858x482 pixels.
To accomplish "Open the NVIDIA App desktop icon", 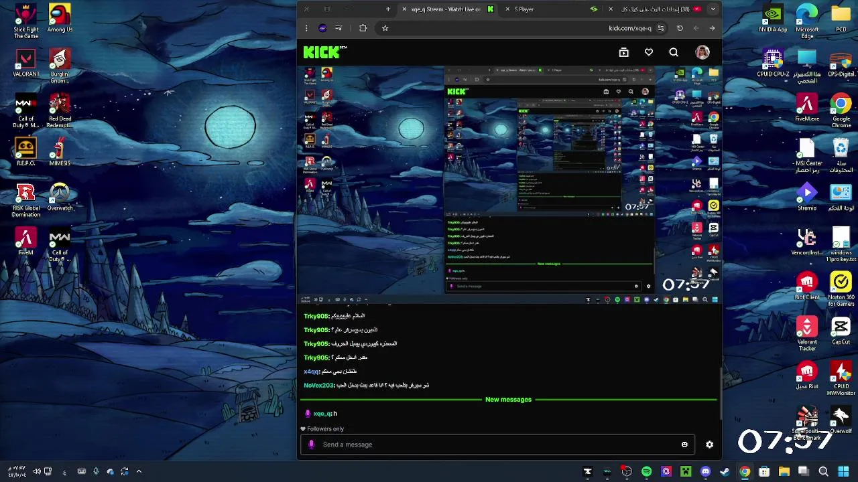I will pyautogui.click(x=774, y=18).
